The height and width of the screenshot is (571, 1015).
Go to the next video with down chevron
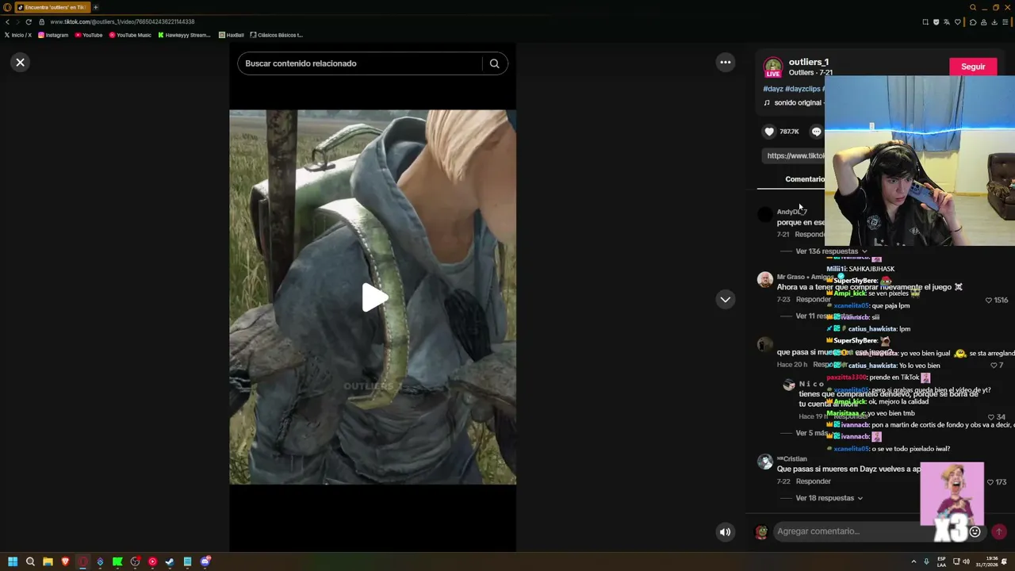[x=725, y=299]
